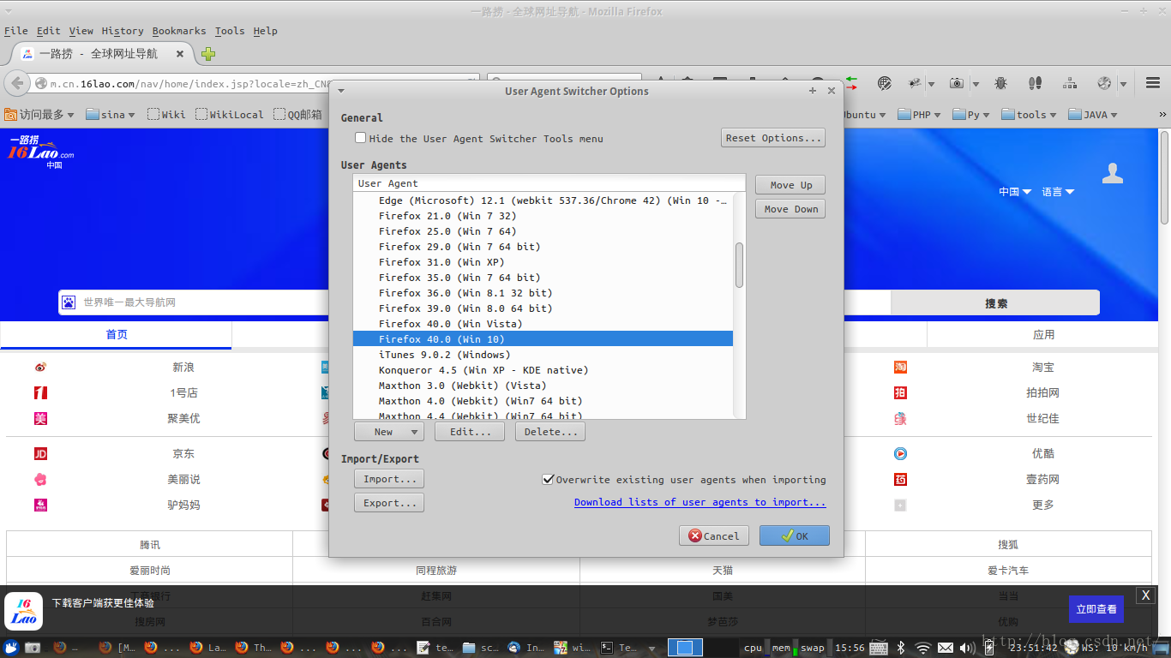
Task: Click the Wi-Fi tray icon
Action: pos(923,648)
